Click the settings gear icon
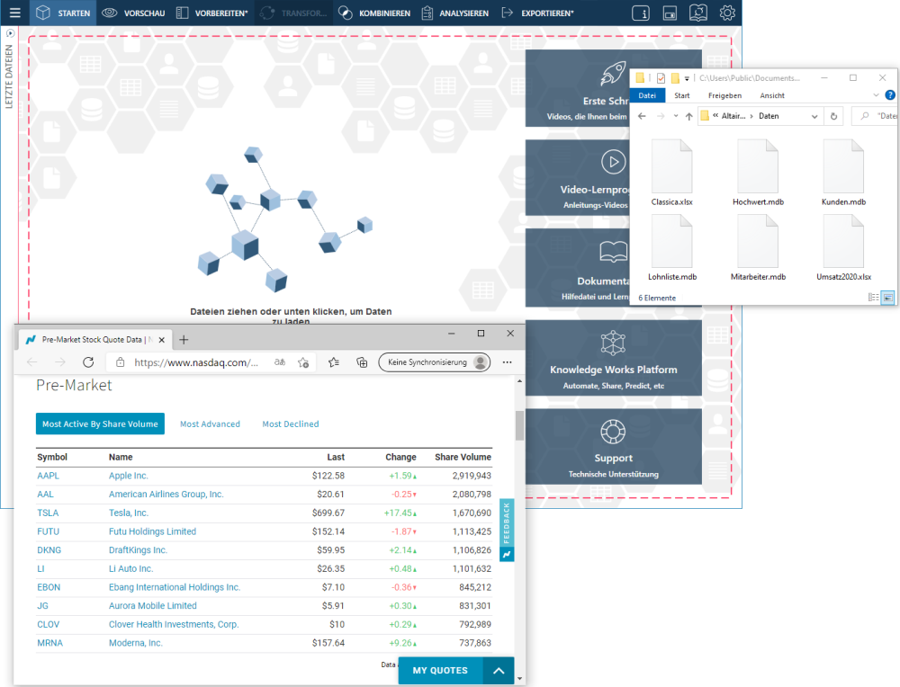Image resolution: width=900 pixels, height=687 pixels. pos(727,13)
